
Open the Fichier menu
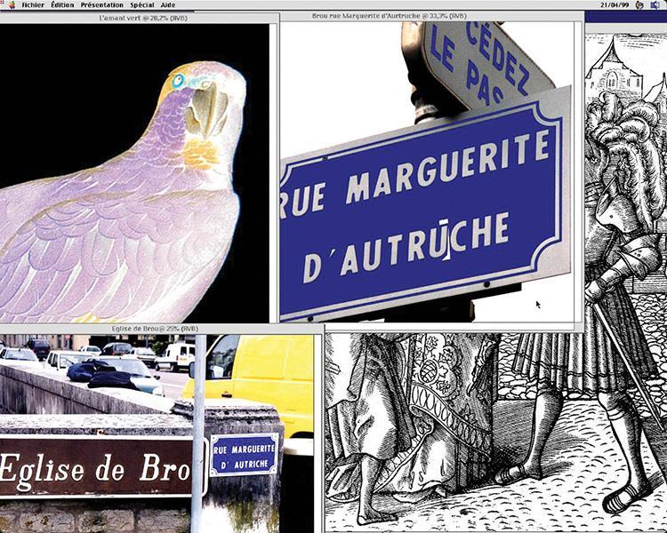[x=33, y=4]
